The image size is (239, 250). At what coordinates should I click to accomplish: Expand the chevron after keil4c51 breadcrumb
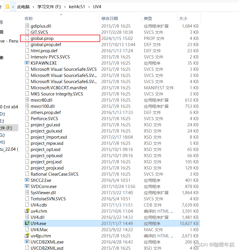[89, 7]
